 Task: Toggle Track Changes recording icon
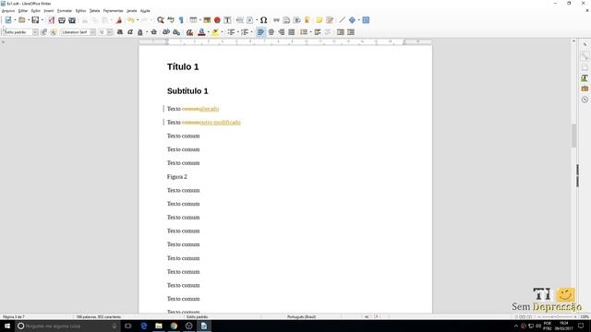[x=330, y=20]
